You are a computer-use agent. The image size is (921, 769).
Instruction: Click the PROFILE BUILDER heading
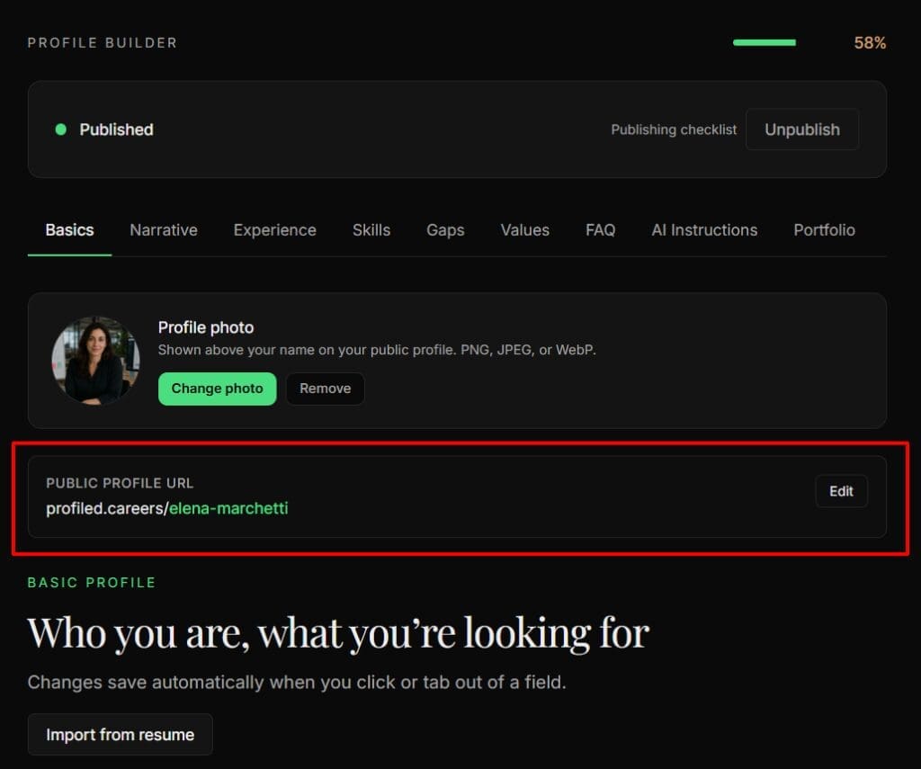pyautogui.click(x=103, y=43)
